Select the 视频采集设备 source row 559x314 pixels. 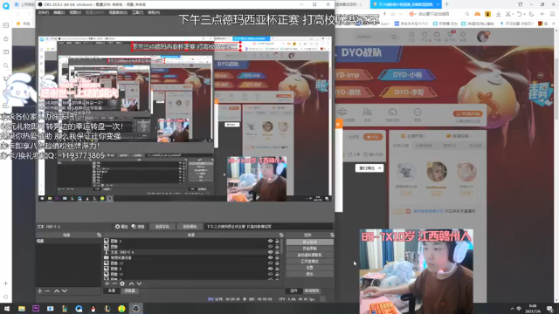click(192, 257)
